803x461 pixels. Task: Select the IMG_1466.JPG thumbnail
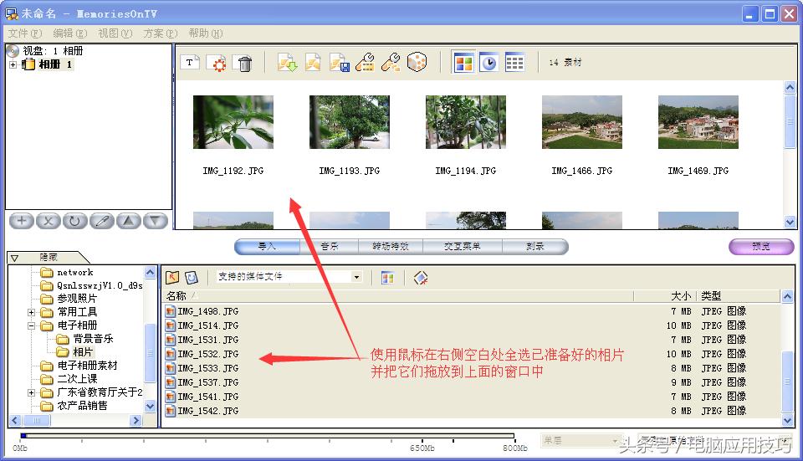582,122
